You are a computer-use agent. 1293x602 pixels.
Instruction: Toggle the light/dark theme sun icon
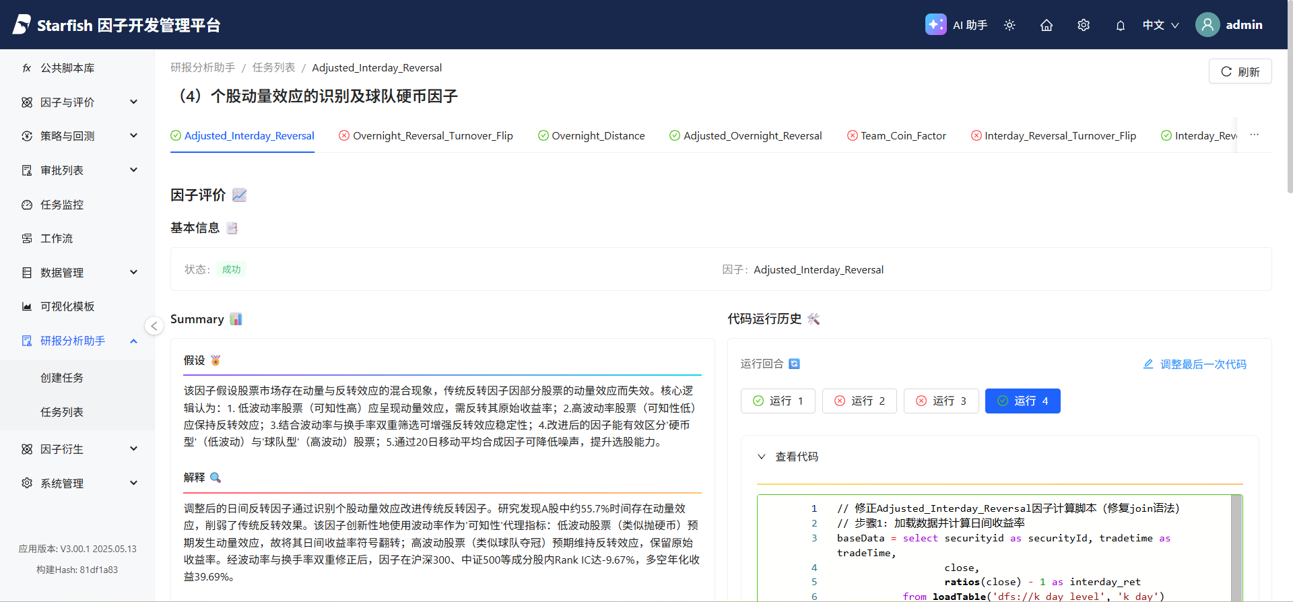1009,25
